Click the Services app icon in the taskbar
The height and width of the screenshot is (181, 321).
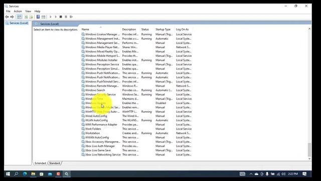click(67, 174)
